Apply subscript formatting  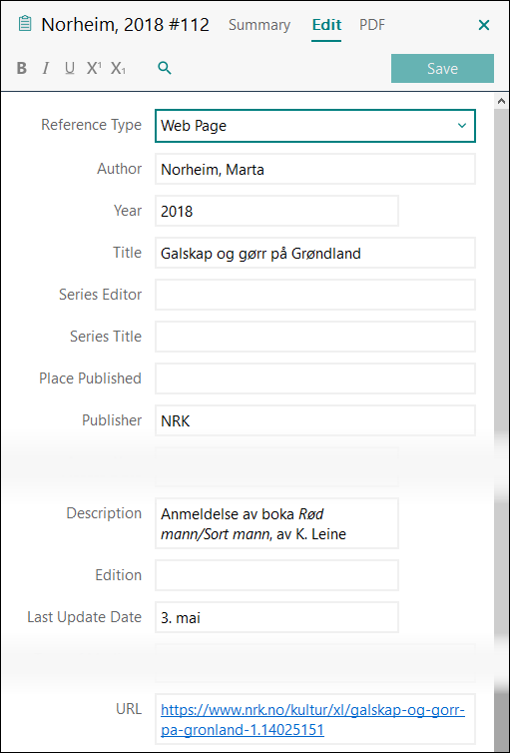(x=118, y=68)
